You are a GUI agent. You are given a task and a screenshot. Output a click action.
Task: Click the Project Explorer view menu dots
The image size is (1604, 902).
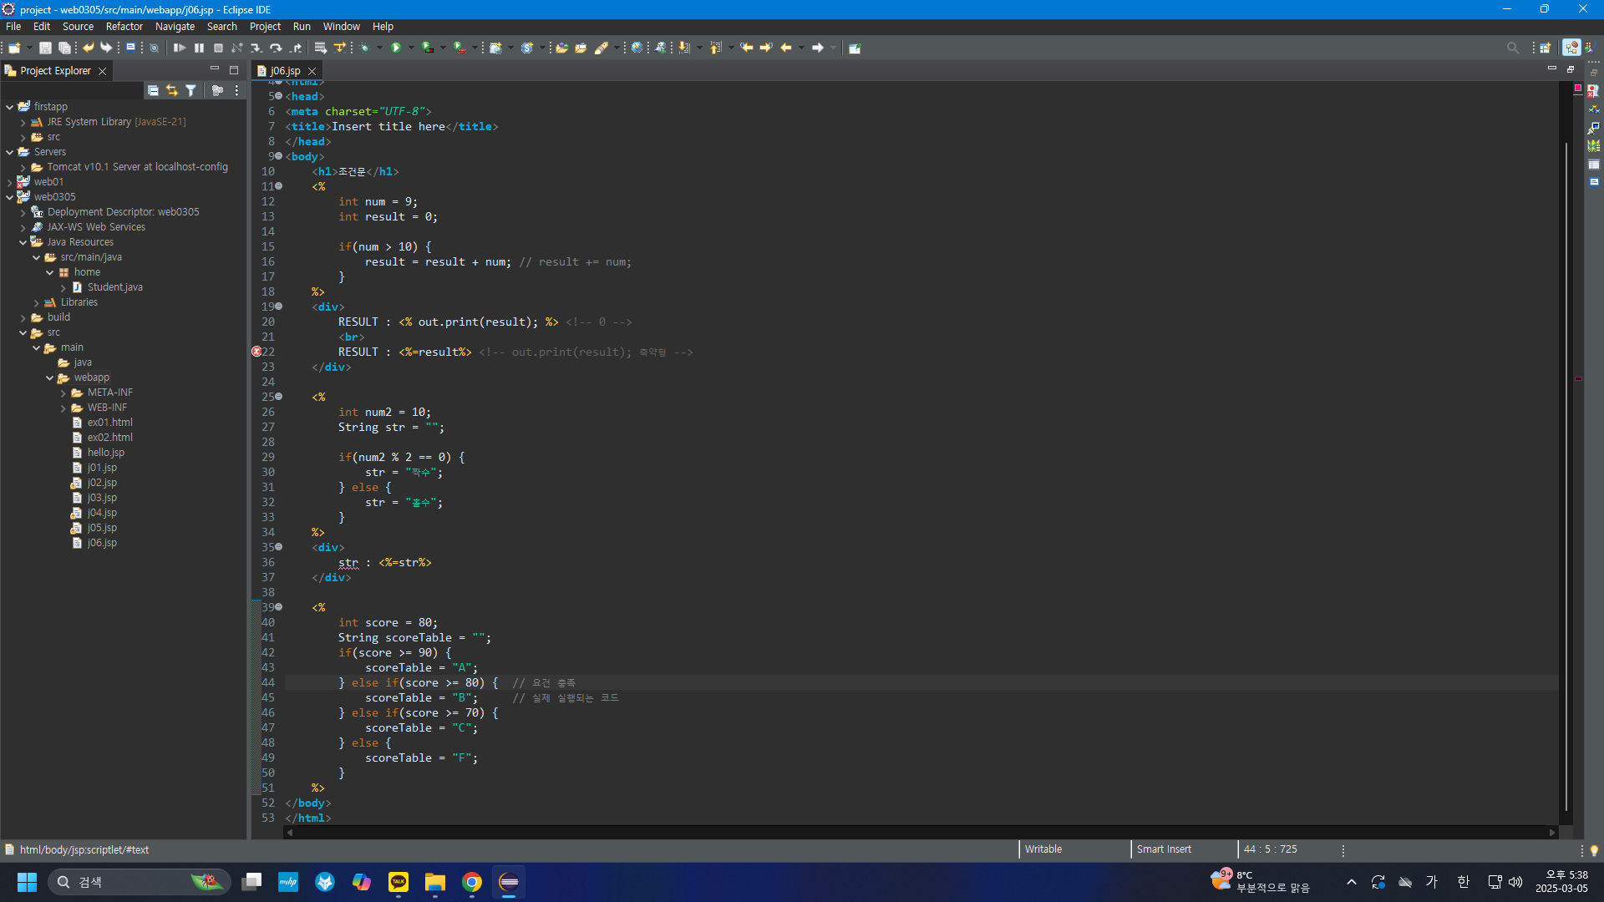tap(237, 90)
